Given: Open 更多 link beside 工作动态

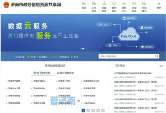Looking at the screenshot, I should click(x=161, y=66).
